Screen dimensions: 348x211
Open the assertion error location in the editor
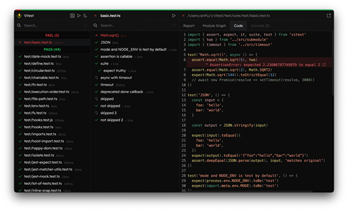[324, 65]
